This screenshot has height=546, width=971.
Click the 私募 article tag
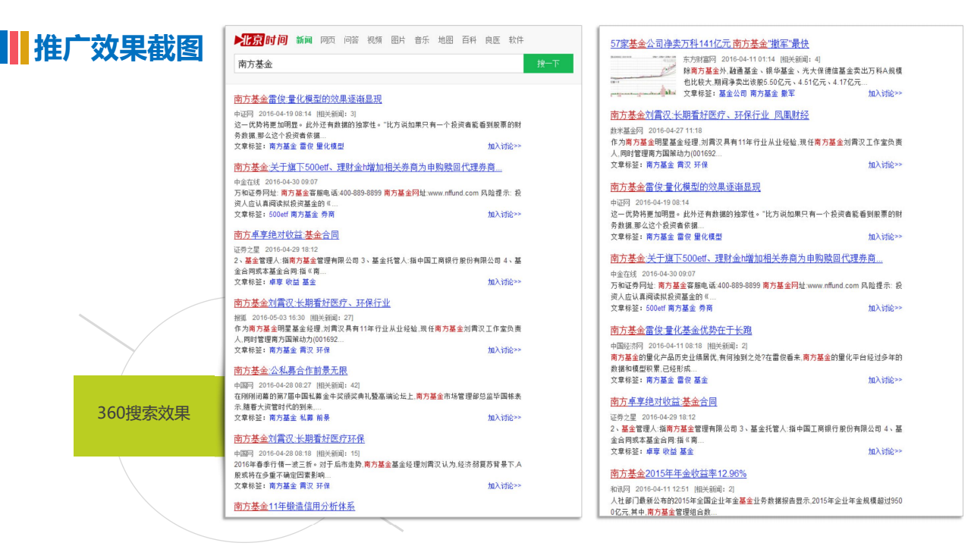click(306, 418)
